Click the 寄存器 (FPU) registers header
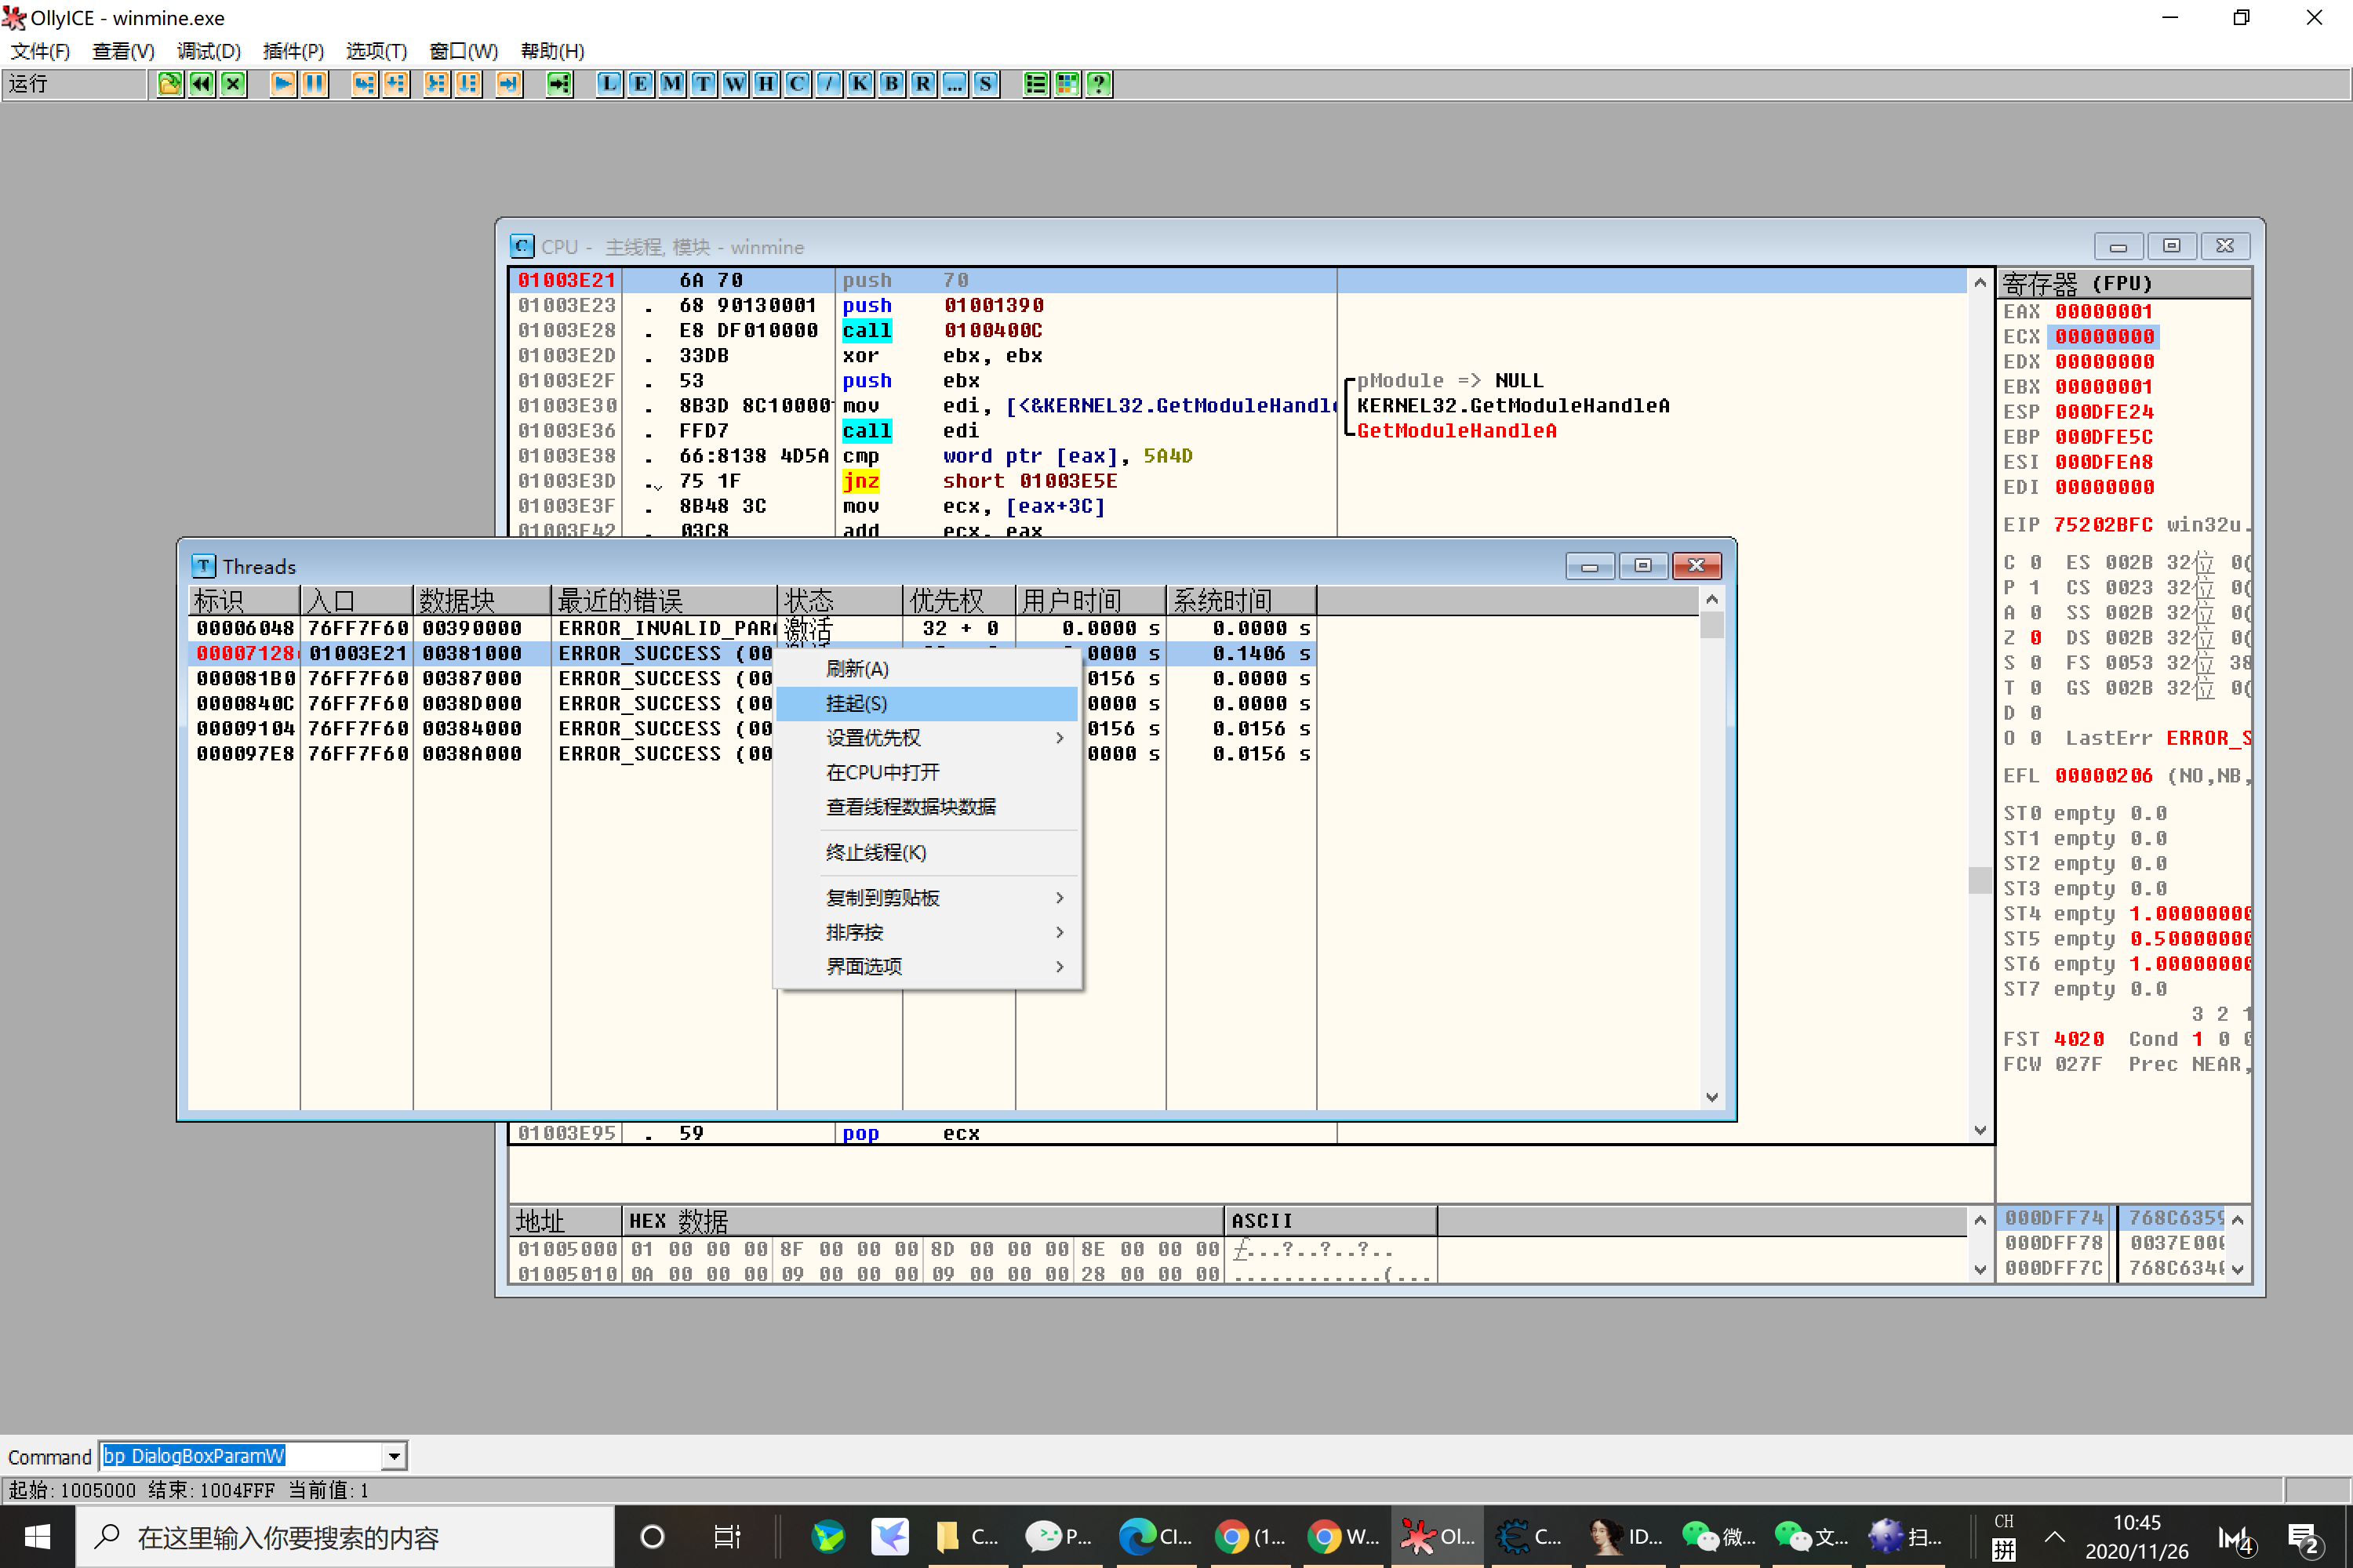This screenshot has width=2353, height=1568. click(2124, 283)
